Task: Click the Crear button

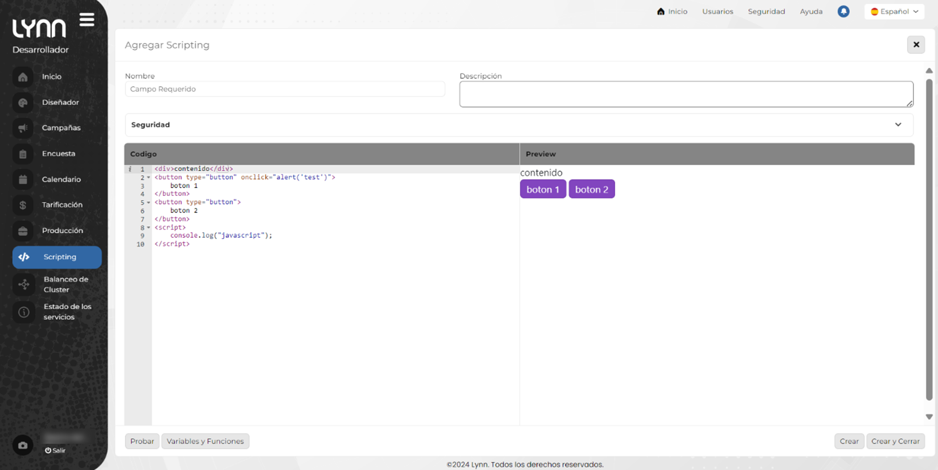Action: (849, 441)
